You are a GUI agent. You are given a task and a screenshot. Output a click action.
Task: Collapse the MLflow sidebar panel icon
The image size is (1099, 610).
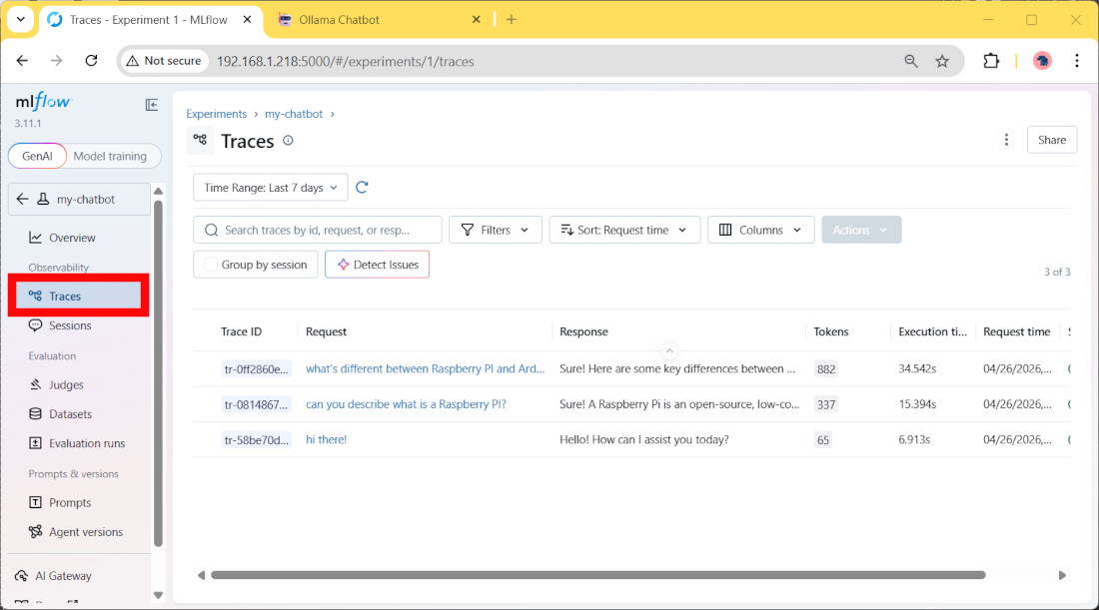pos(152,105)
